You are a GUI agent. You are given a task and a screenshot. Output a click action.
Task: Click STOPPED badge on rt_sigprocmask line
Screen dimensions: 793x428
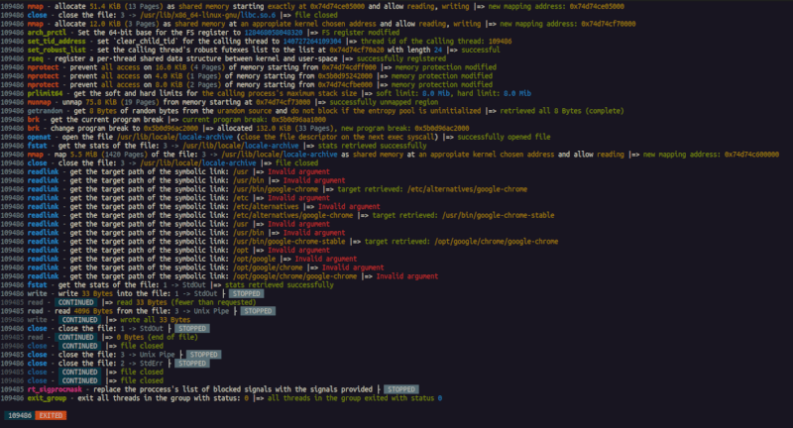[x=403, y=389]
